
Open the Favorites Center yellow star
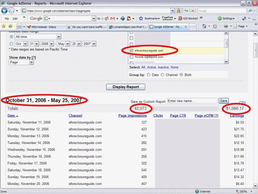[x=3, y=26]
